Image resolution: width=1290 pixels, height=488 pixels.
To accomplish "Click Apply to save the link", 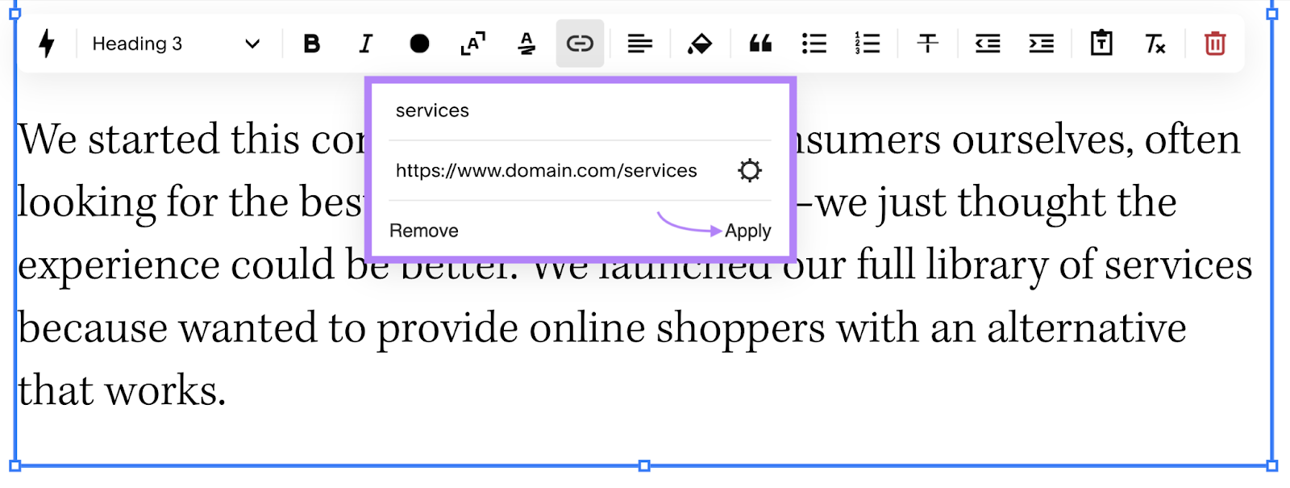I will pos(748,231).
